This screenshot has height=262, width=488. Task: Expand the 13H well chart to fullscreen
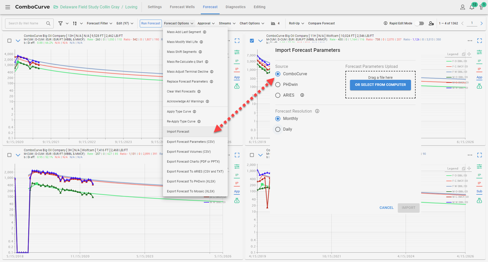click(237, 41)
